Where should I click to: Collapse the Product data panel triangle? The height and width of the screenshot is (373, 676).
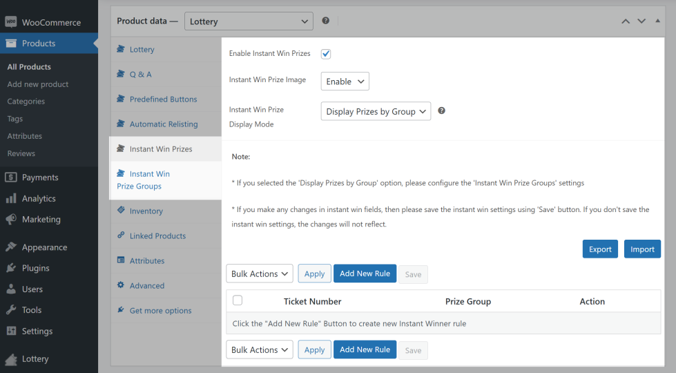pos(657,21)
